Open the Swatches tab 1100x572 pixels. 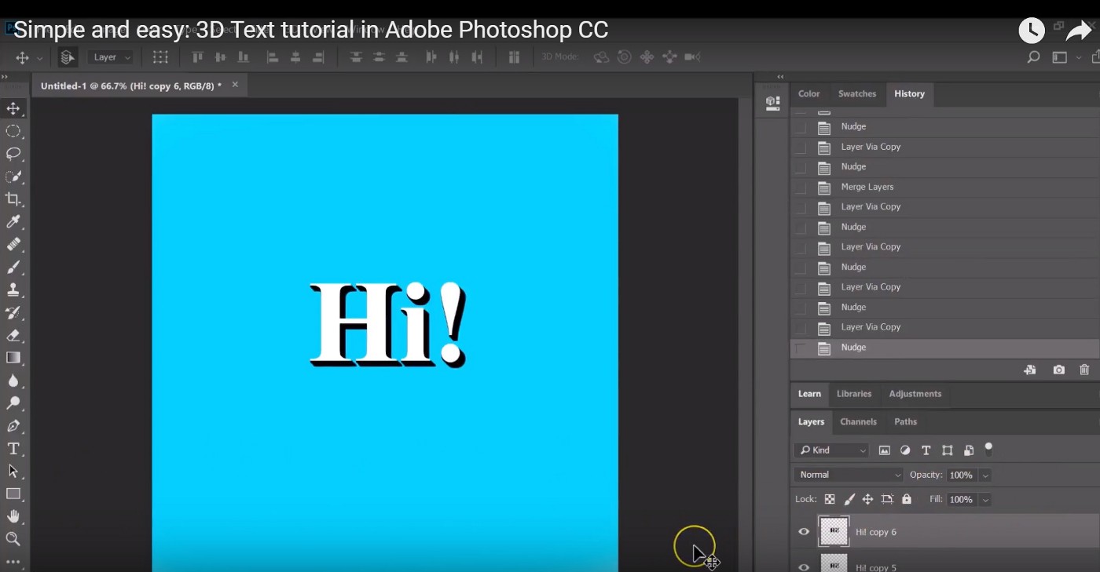click(x=856, y=93)
